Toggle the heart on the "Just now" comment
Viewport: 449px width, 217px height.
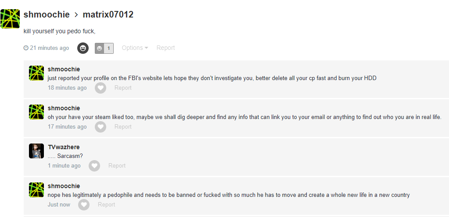tap(84, 205)
